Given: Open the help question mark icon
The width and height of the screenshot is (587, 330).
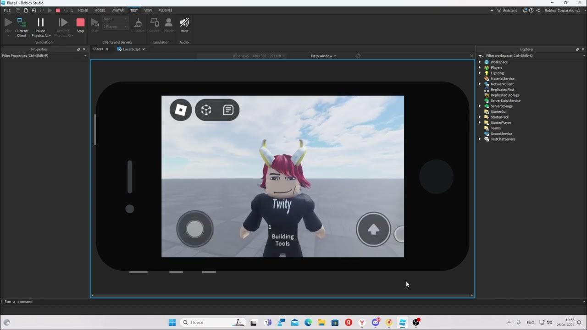Looking at the screenshot, I should coord(531,10).
